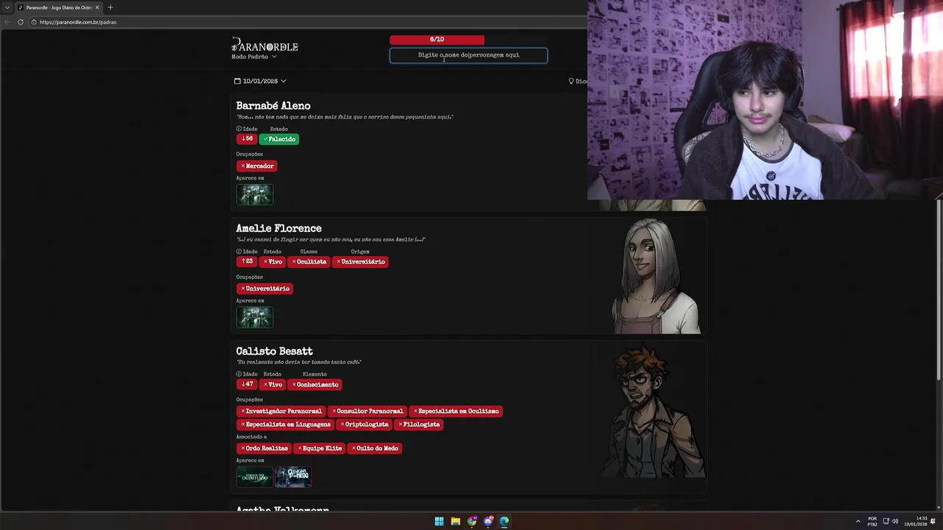Click the character name input field
The height and width of the screenshot is (530, 943).
pos(469,55)
